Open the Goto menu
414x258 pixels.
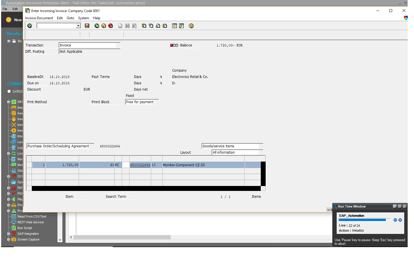(x=70, y=18)
